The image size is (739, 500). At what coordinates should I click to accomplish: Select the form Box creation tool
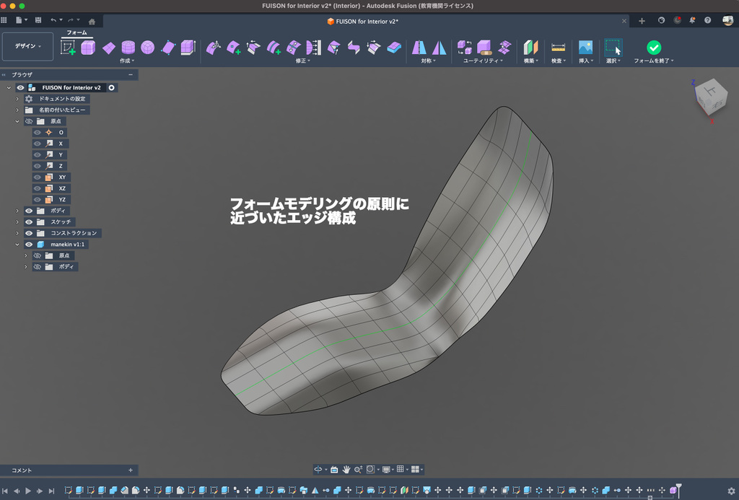click(88, 48)
